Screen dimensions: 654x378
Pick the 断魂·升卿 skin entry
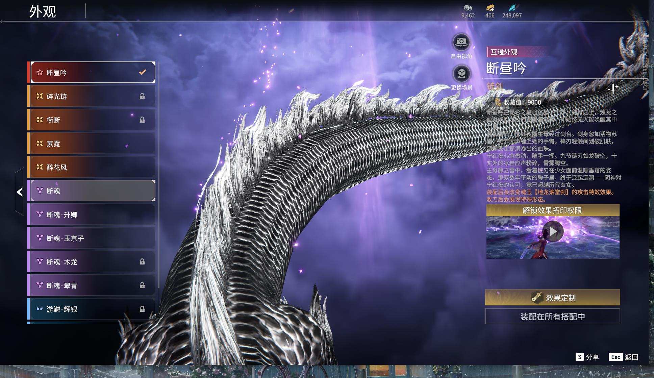pyautogui.click(x=93, y=214)
